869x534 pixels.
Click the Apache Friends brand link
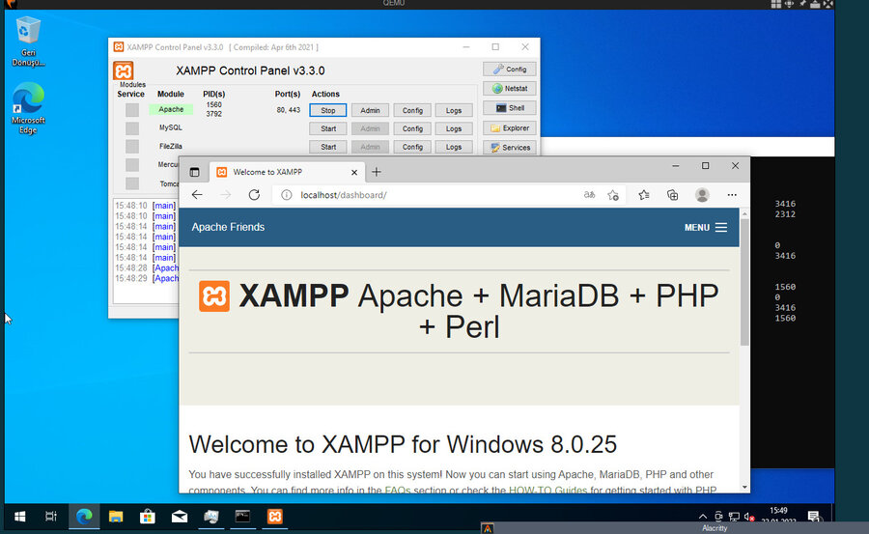tap(228, 227)
